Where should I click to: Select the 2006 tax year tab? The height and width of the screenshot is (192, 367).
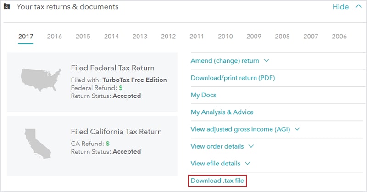pos(339,37)
